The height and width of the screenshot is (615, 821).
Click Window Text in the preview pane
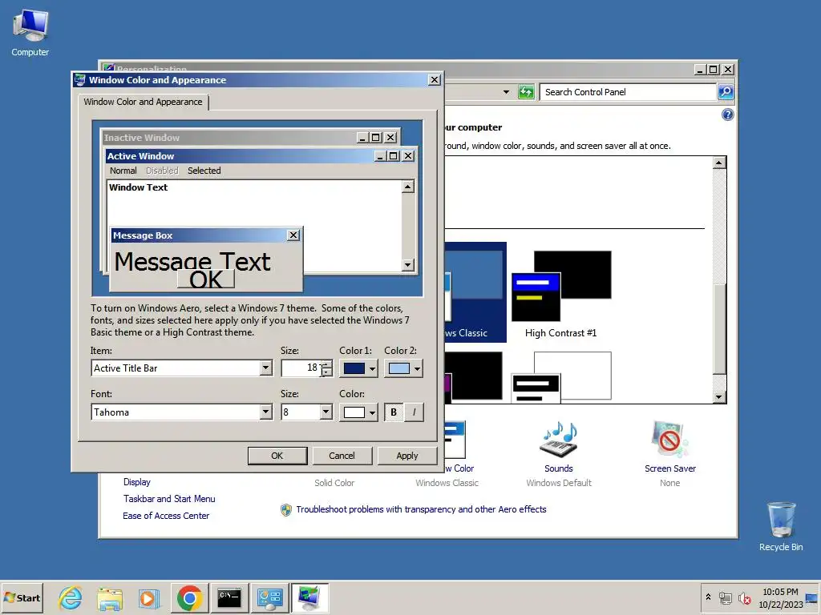pos(138,187)
